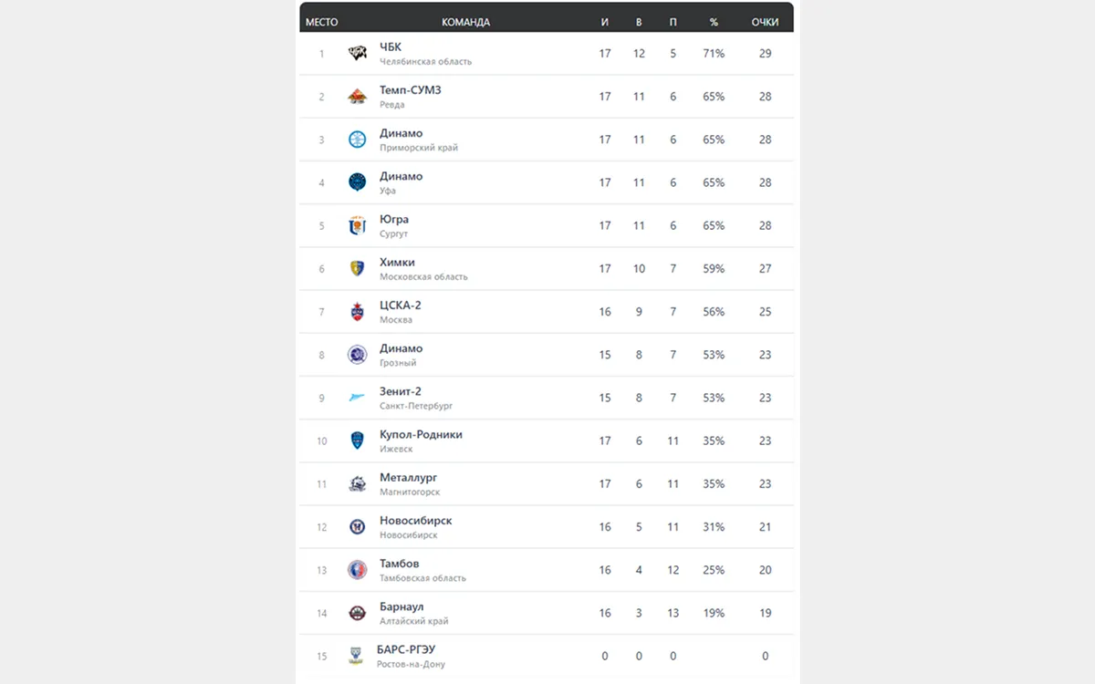Click the Химки team logo

(x=358, y=268)
